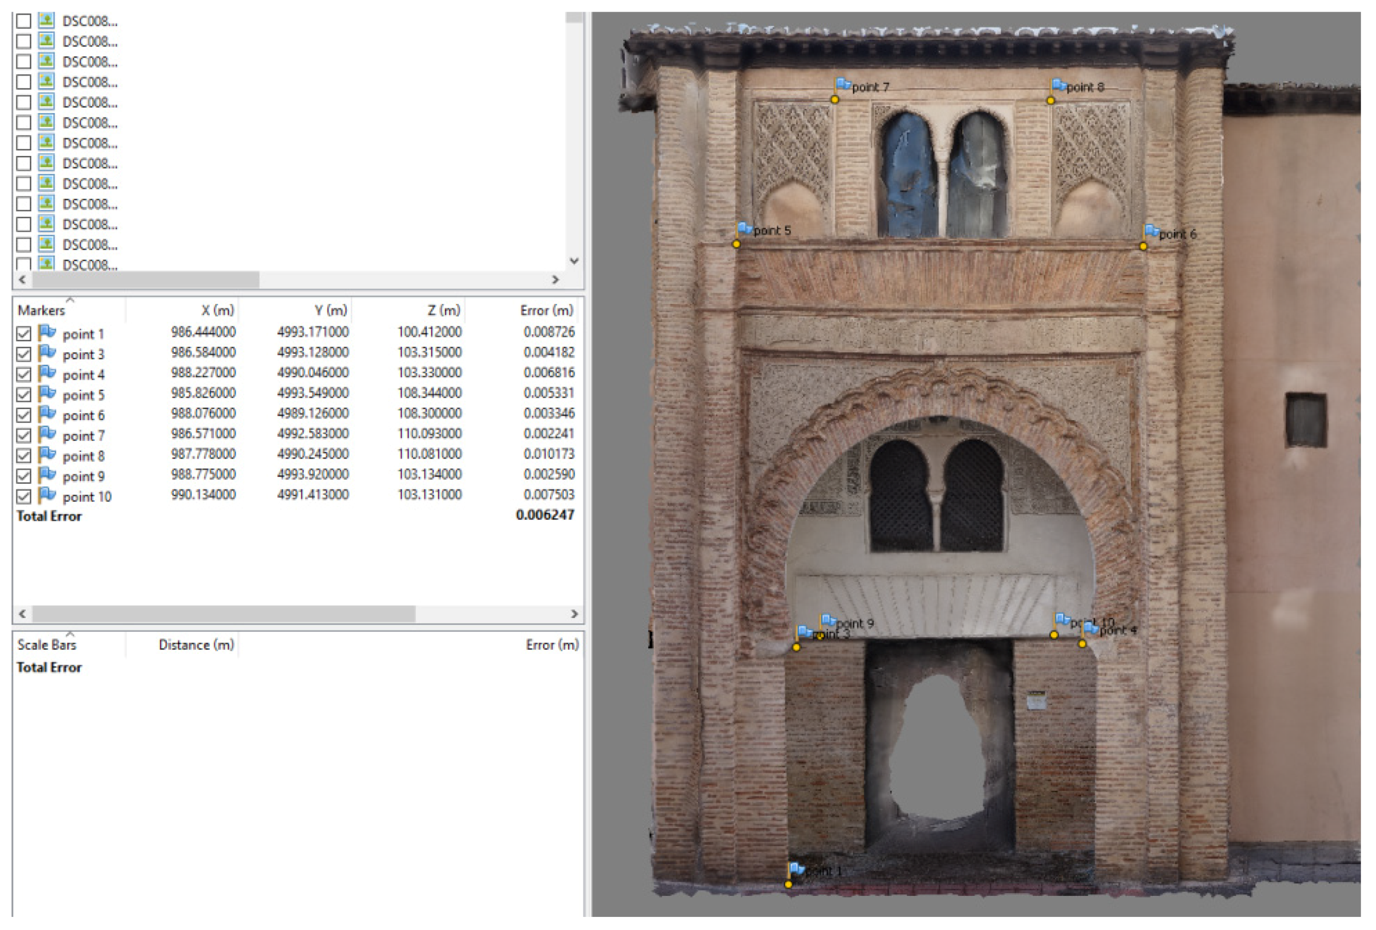Click markers pane horizontal scrollbar thumb
Image resolution: width=1376 pixels, height=930 pixels.
tap(223, 614)
